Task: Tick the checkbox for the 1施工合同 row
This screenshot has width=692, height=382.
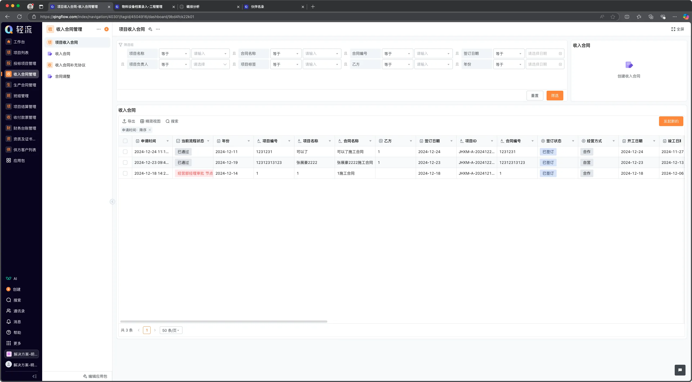Action: 125,173
